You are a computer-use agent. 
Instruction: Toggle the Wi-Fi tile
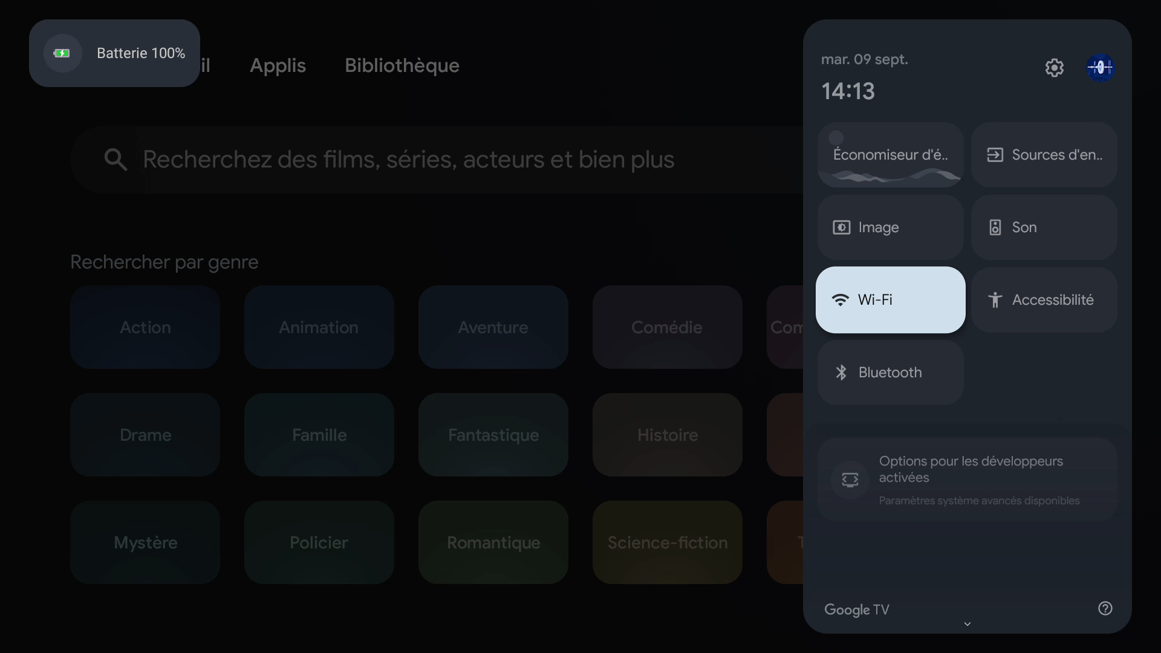click(890, 300)
